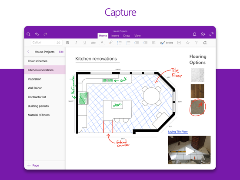
Task: Select the Kitchen renovations page
Action: tap(45, 70)
